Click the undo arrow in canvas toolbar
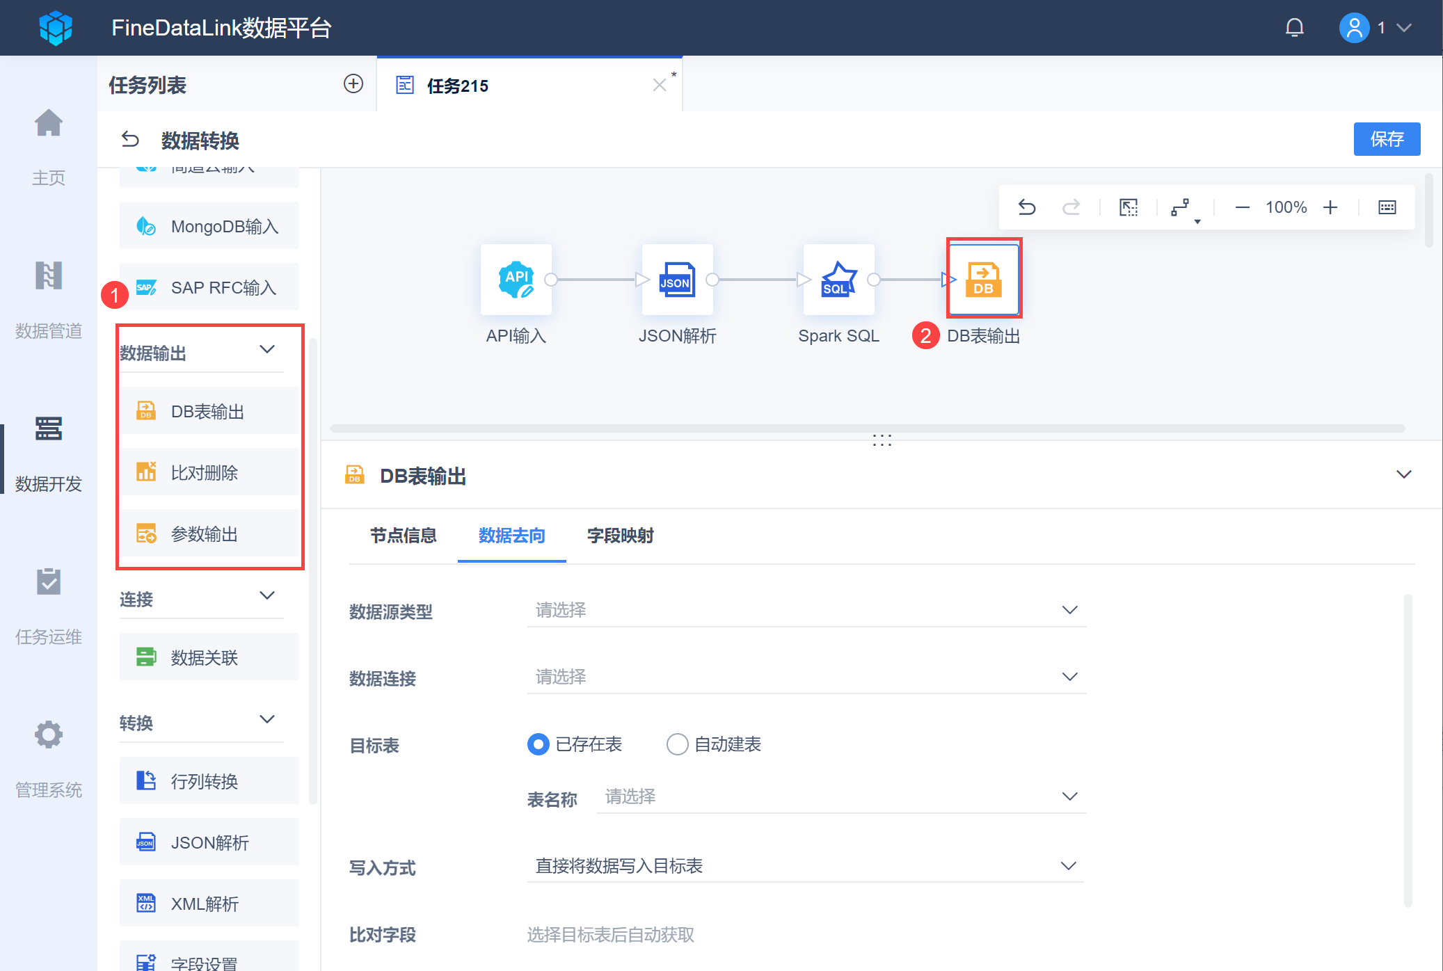The image size is (1443, 971). coord(1027,207)
